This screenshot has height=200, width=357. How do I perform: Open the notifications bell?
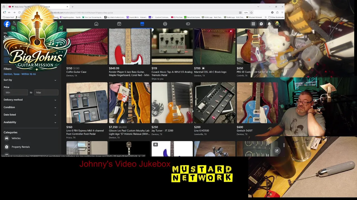tap(269, 24)
